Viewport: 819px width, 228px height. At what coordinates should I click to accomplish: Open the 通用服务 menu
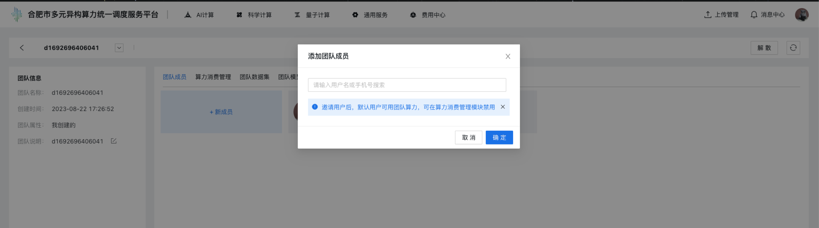[x=370, y=15]
